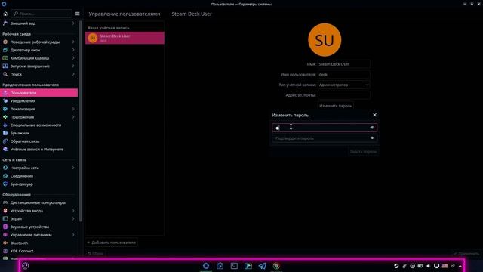Open Соединения connections settings
The image size is (483, 272).
tap(21, 176)
